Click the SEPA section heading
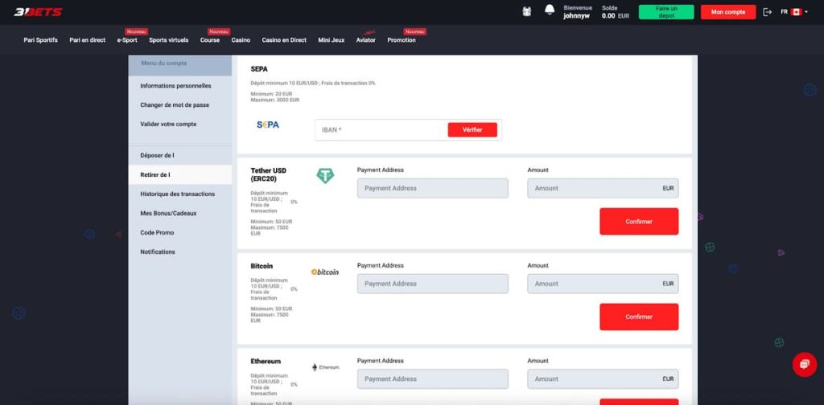The image size is (824, 405). (x=259, y=69)
